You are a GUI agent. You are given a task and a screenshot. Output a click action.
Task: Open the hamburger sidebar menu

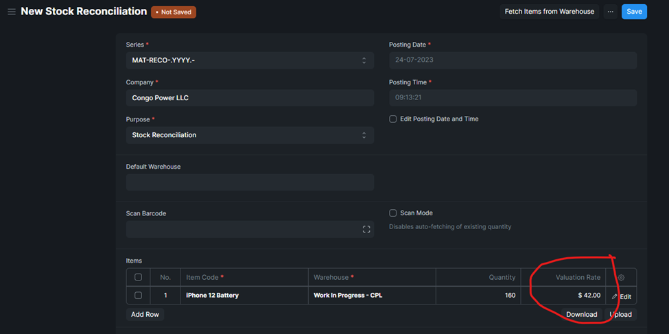click(x=12, y=12)
